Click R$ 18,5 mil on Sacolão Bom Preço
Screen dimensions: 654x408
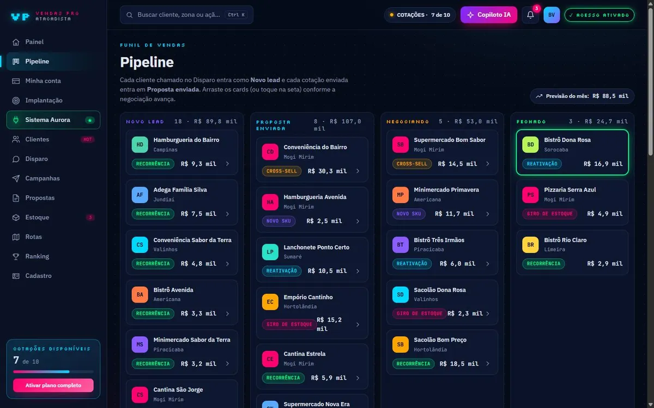point(459,364)
